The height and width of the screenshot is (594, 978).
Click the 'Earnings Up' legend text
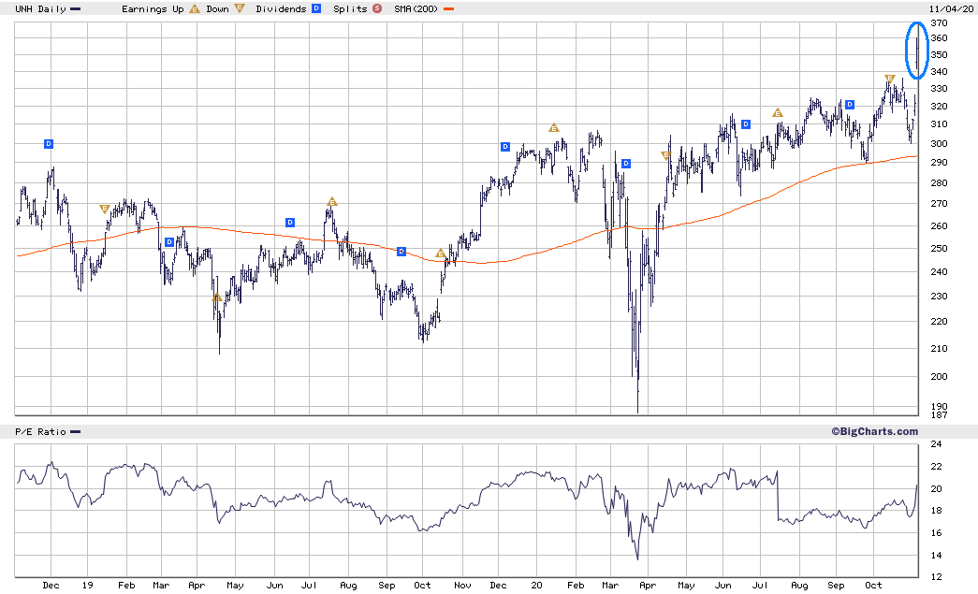click(153, 8)
